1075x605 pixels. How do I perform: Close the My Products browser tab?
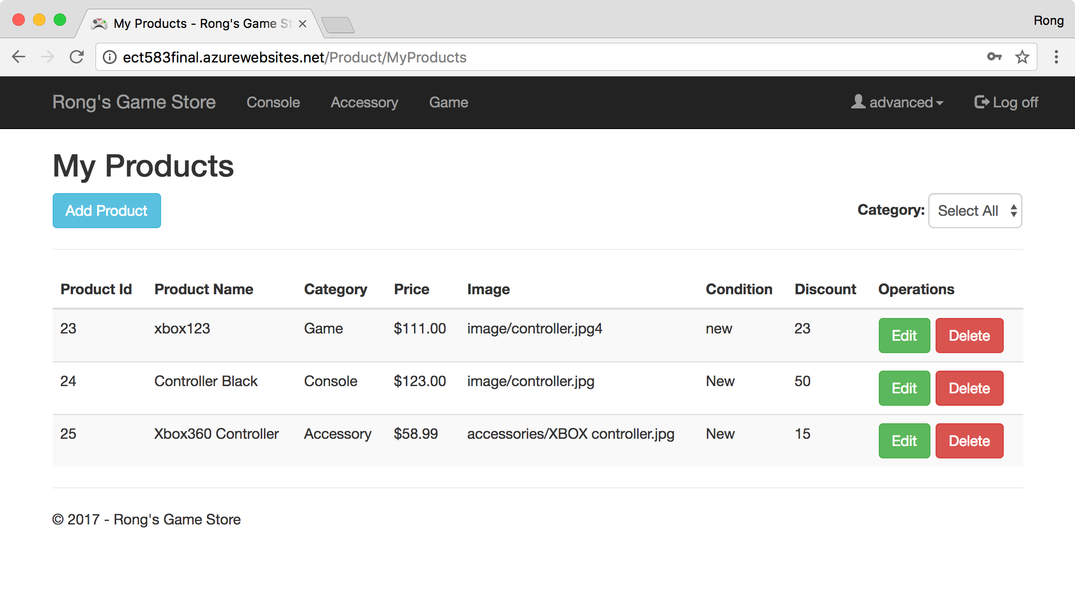tap(303, 24)
